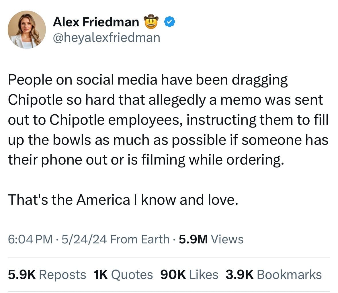Click the line "That's the America I know and love."

coord(123,200)
